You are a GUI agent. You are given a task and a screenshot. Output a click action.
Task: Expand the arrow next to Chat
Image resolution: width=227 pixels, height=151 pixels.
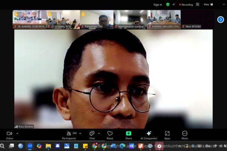tap(99, 133)
